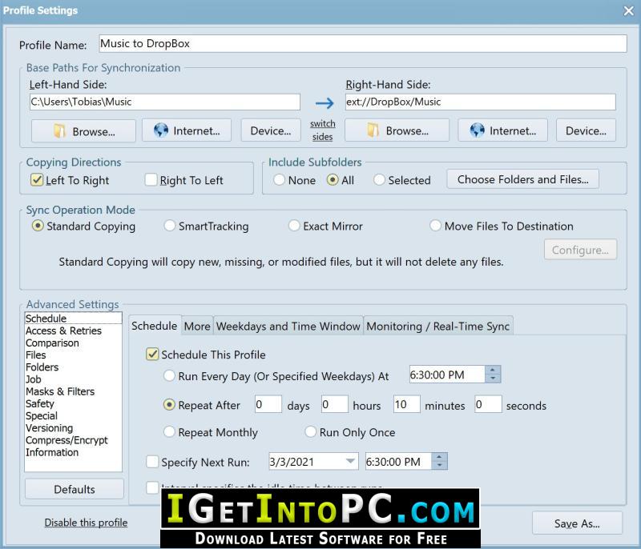The width and height of the screenshot is (641, 549).
Task: Select Comparison in settings list
Action: [x=73, y=343]
